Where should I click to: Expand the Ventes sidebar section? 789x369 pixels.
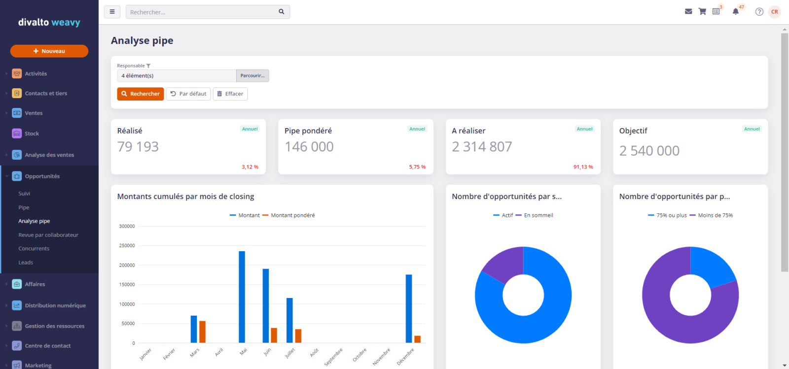click(34, 113)
